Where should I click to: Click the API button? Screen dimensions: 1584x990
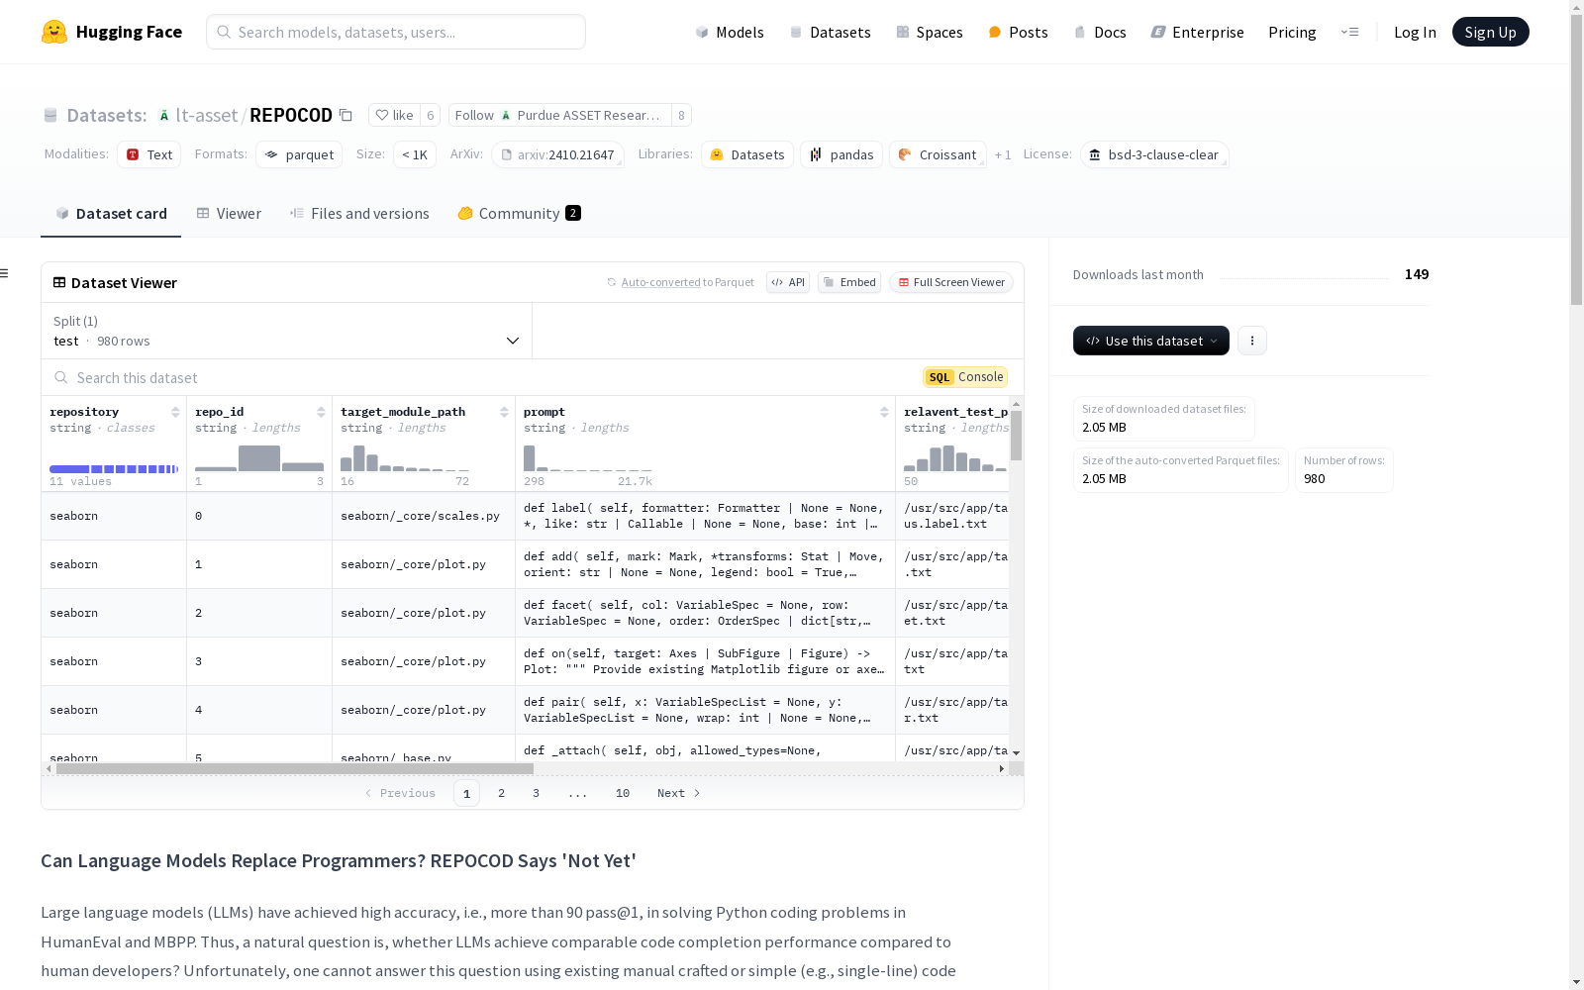pyautogui.click(x=788, y=282)
